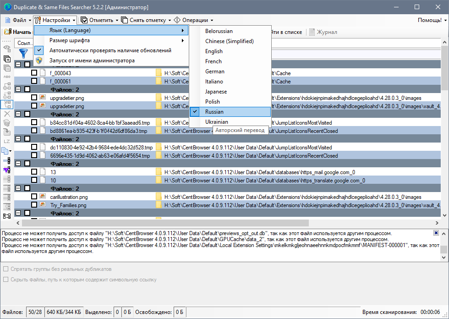Image resolution: width=449 pixels, height=319 pixels.
Task: Click the bottom swap-squares icon in sidebar
Action: pos(7,216)
